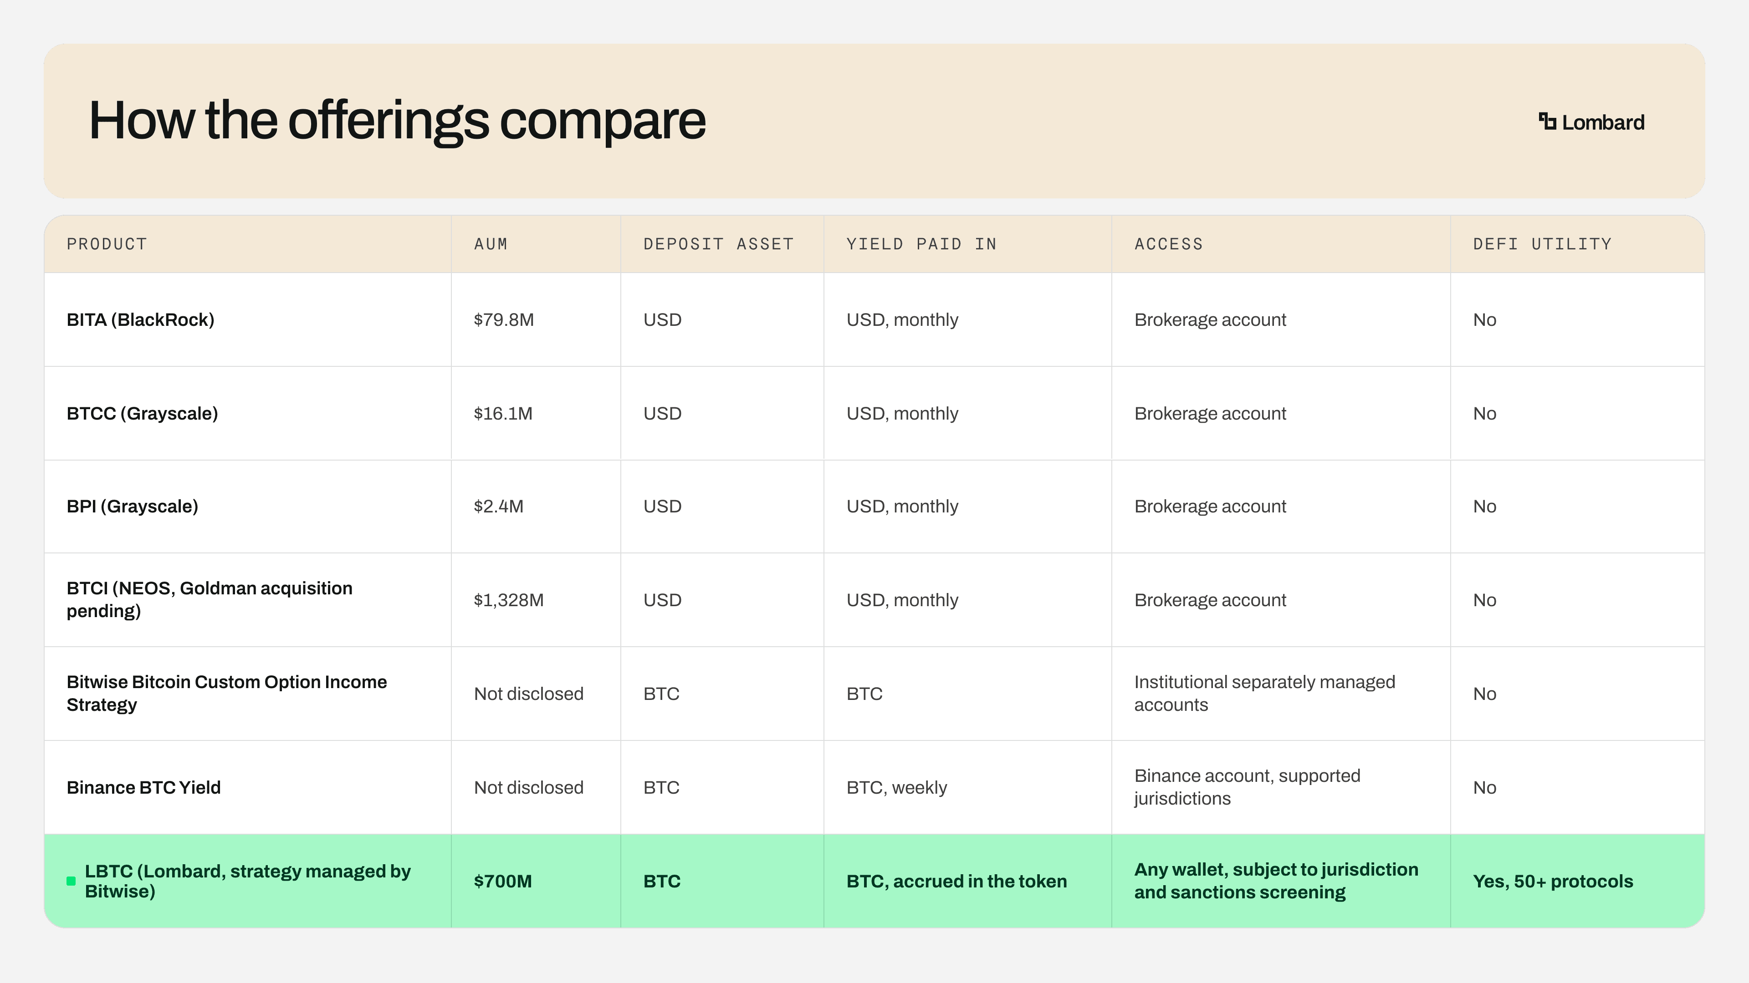
Task: Click USD deposit asset in BITA row
Action: coord(663,319)
